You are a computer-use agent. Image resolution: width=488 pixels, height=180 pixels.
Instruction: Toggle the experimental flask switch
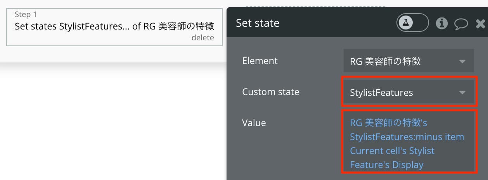(x=413, y=23)
